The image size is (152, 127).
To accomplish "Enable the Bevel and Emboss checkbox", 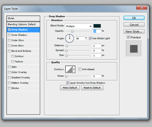I will pyautogui.click(x=9, y=51).
